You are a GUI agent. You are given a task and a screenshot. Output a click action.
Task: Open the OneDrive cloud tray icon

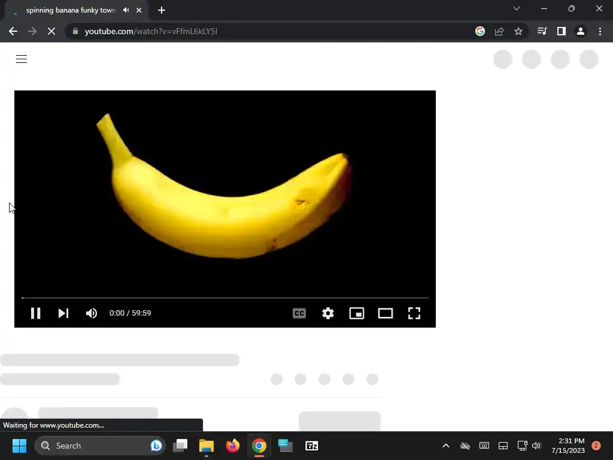465,446
